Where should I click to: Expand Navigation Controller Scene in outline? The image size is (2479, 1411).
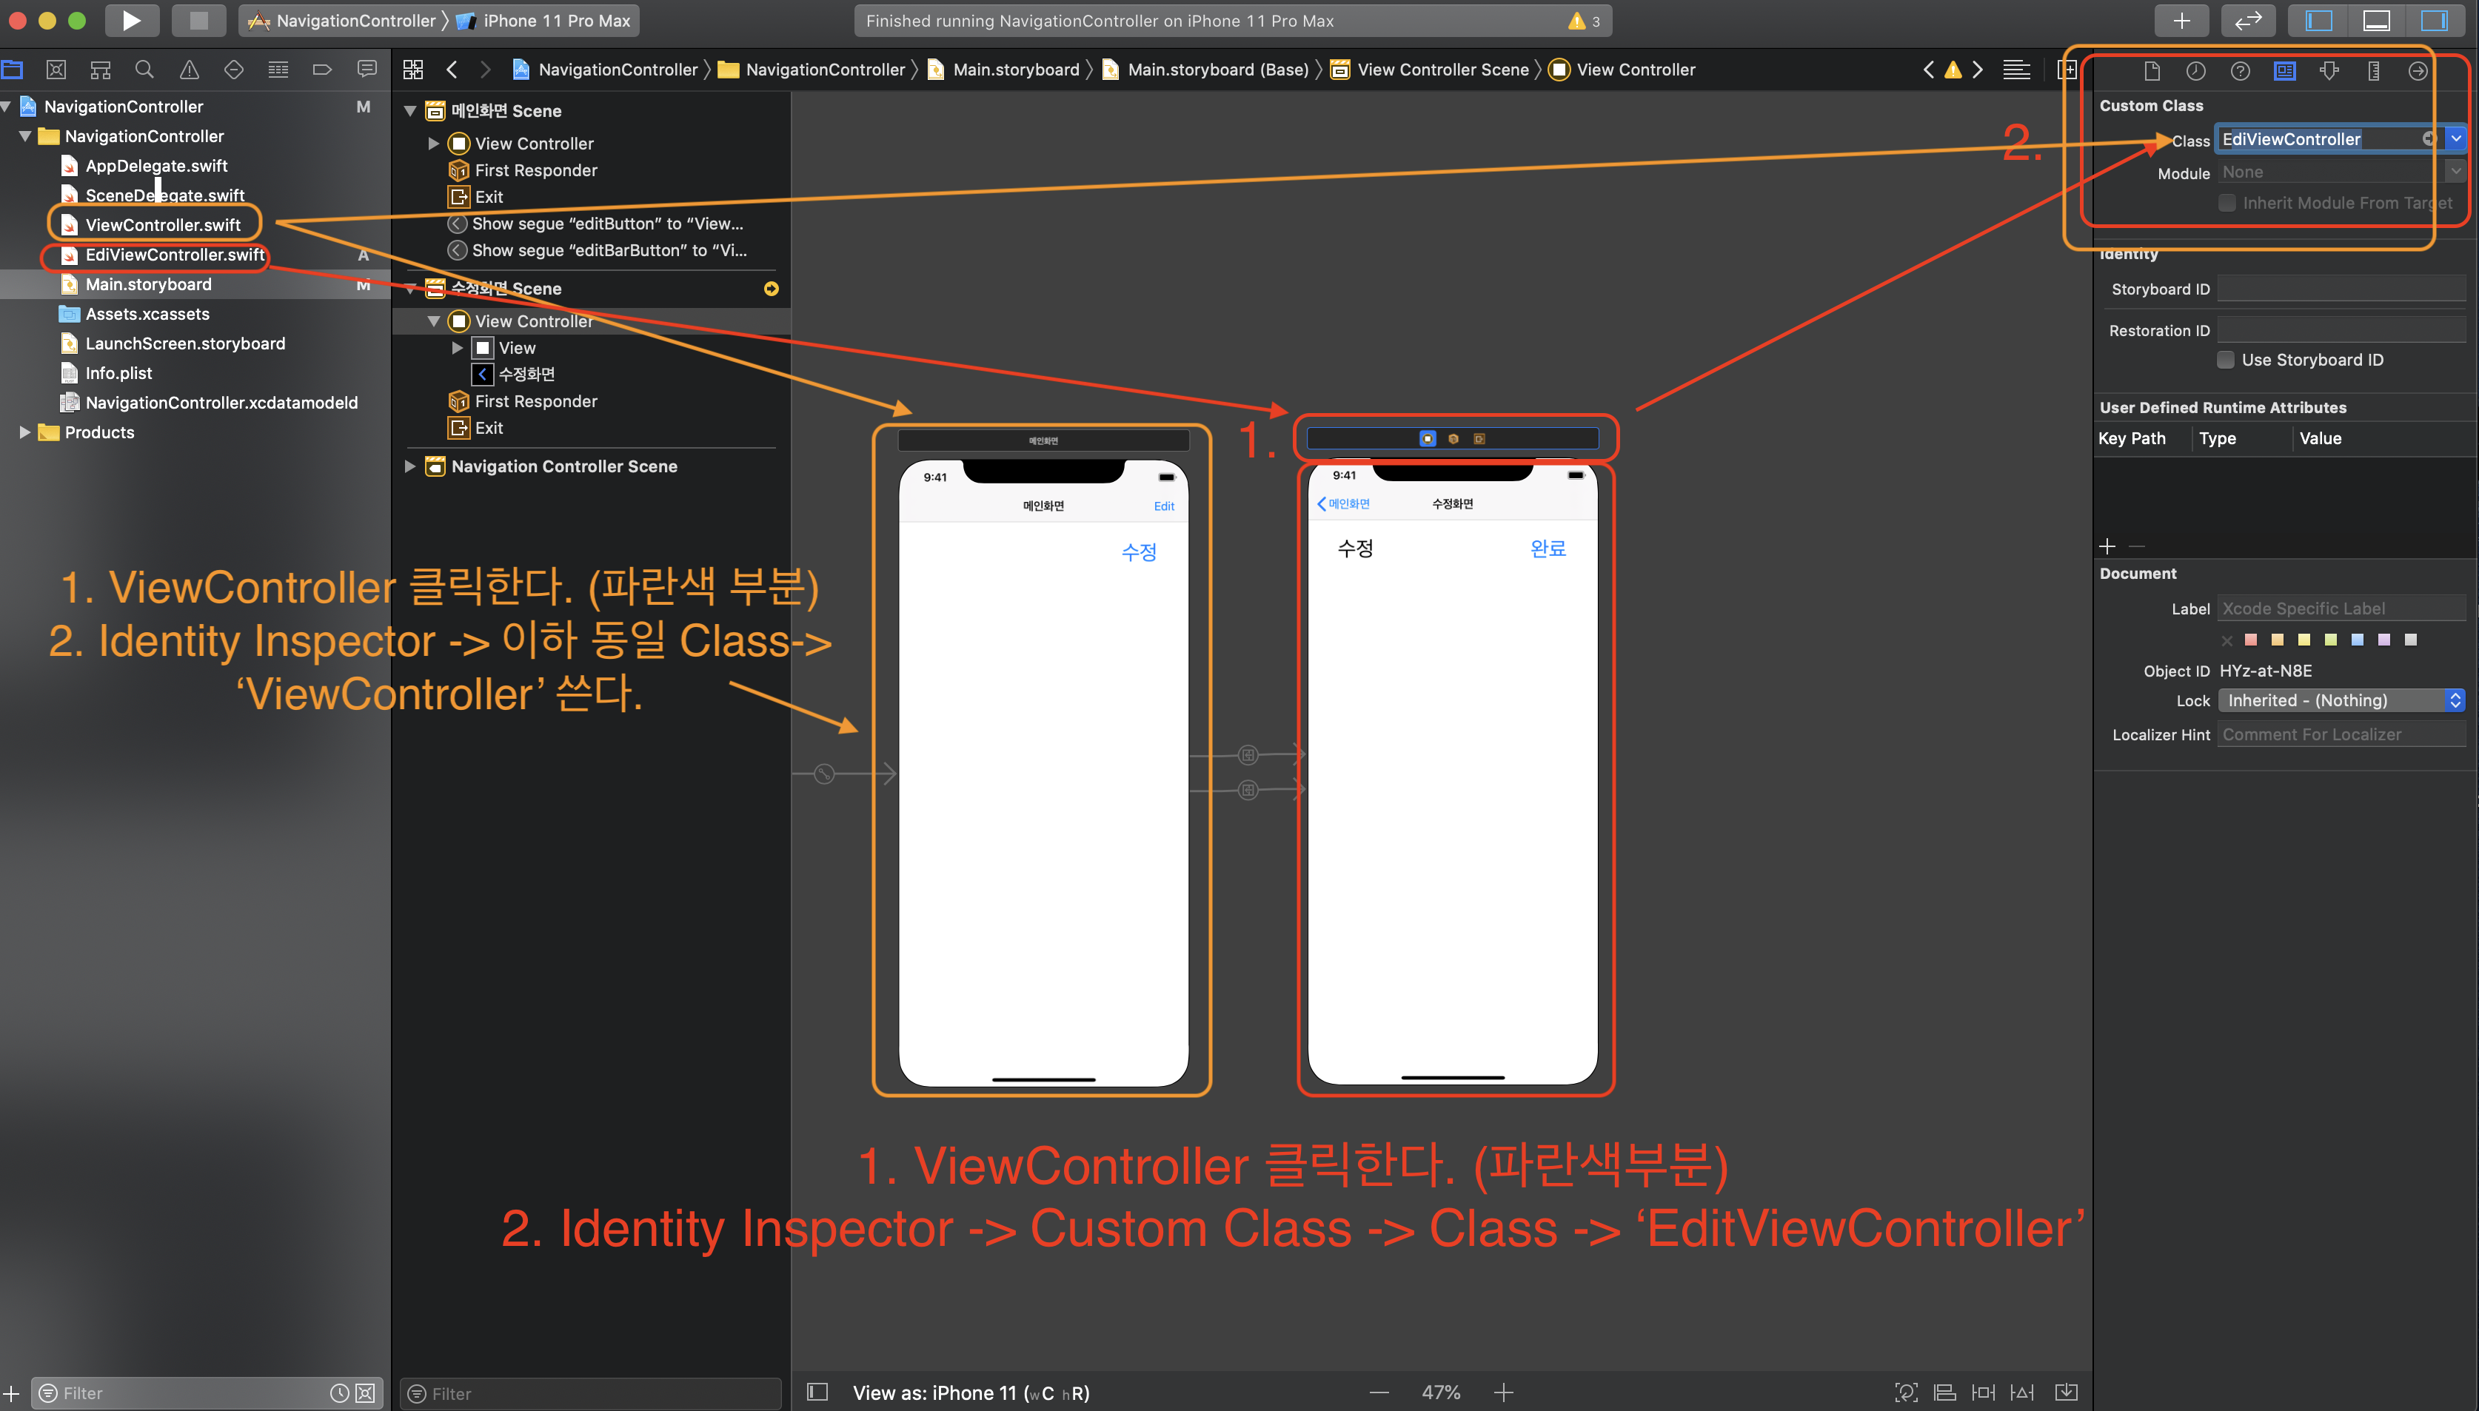click(410, 466)
